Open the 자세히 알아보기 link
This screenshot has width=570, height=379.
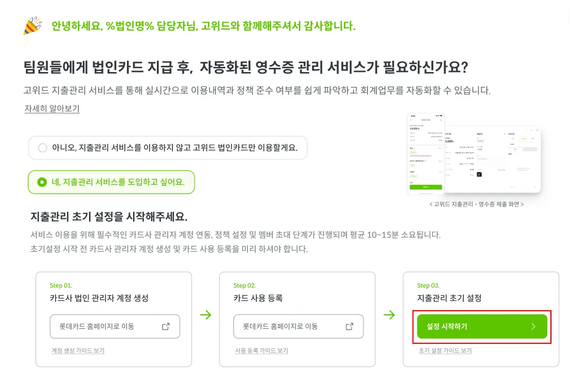click(x=52, y=109)
